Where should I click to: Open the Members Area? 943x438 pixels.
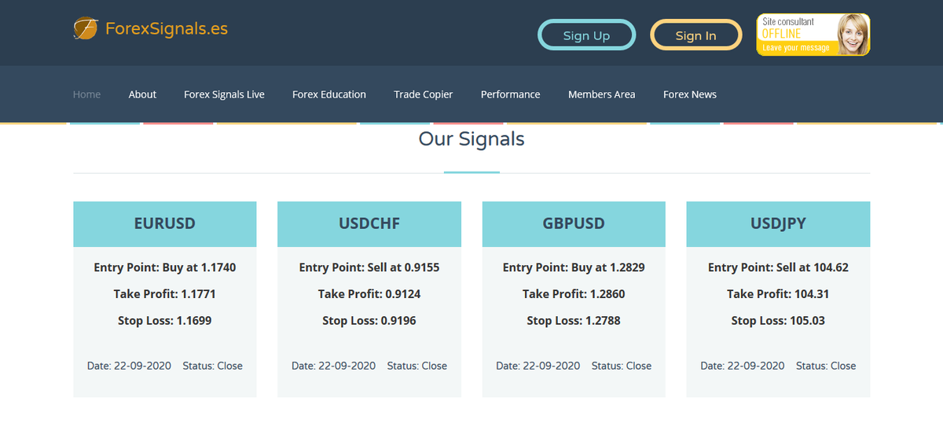602,94
